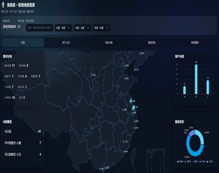The height and width of the screenshot is (173, 219).
Task: Open the 分层 filter dropdown
Action: [63, 28]
